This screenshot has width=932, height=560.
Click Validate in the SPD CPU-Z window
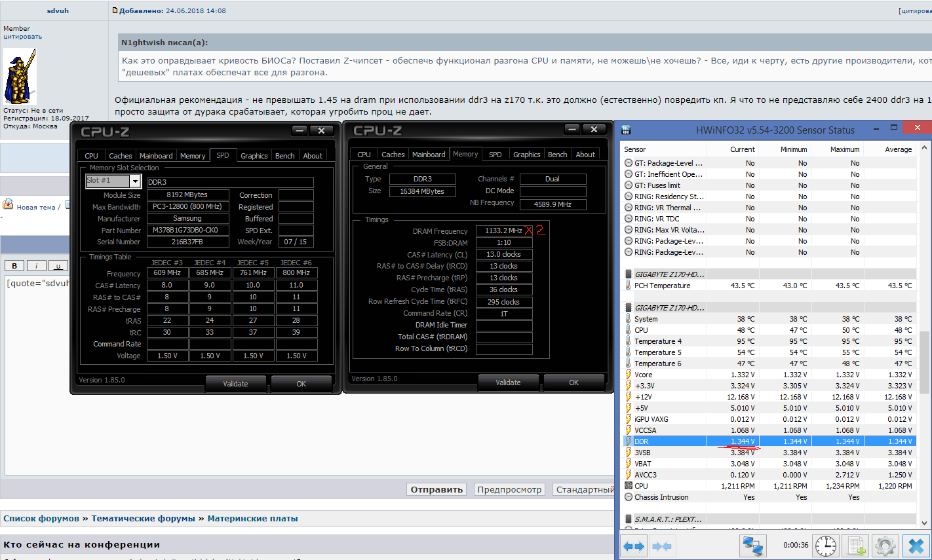(235, 384)
